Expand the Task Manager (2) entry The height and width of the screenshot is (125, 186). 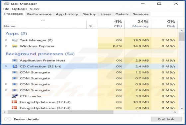[x=6, y=40]
